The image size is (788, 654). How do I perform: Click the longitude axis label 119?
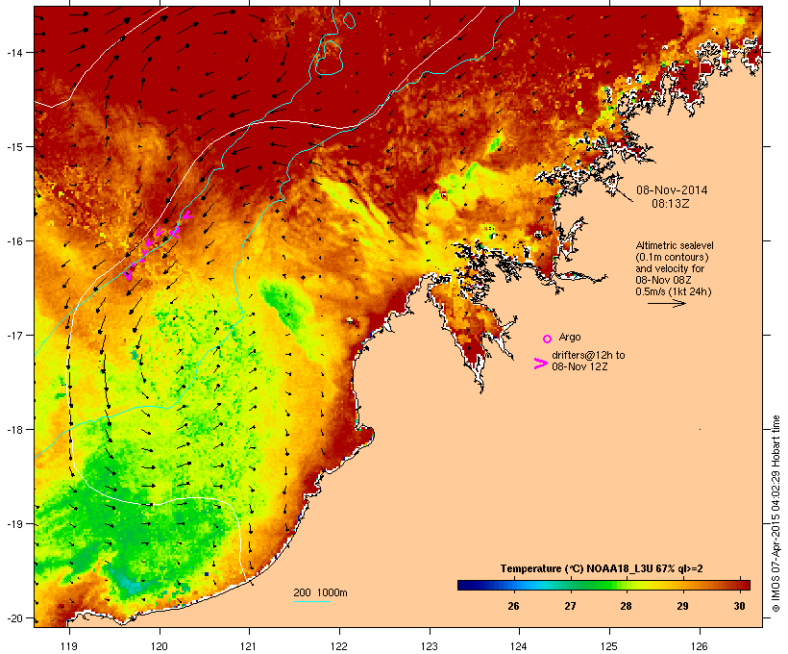coord(69,646)
